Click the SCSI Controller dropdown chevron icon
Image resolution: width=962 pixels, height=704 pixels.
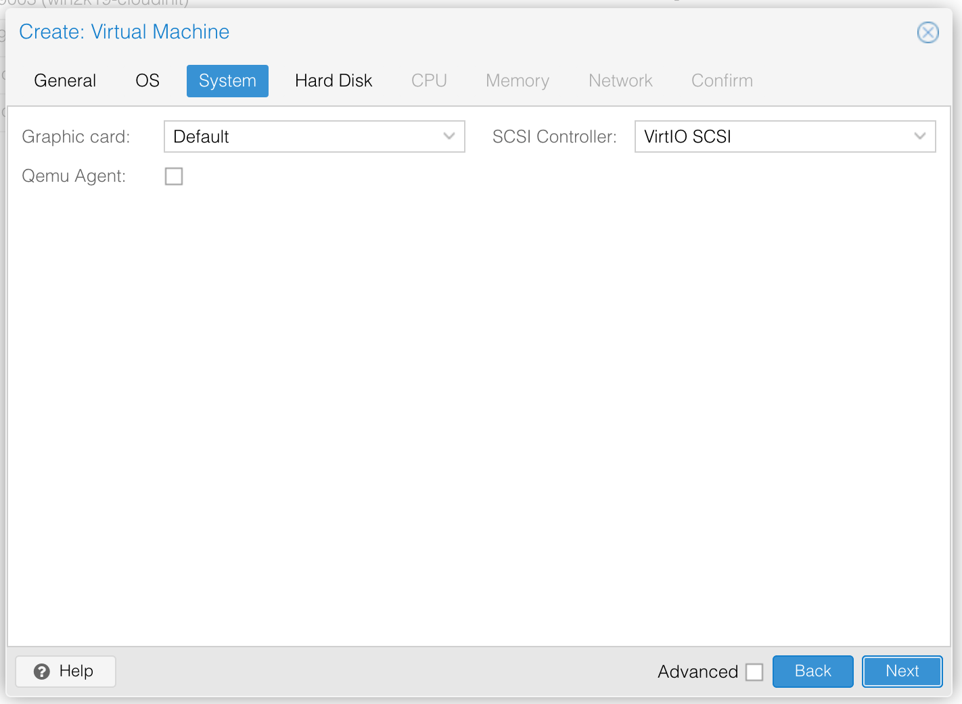click(x=919, y=136)
